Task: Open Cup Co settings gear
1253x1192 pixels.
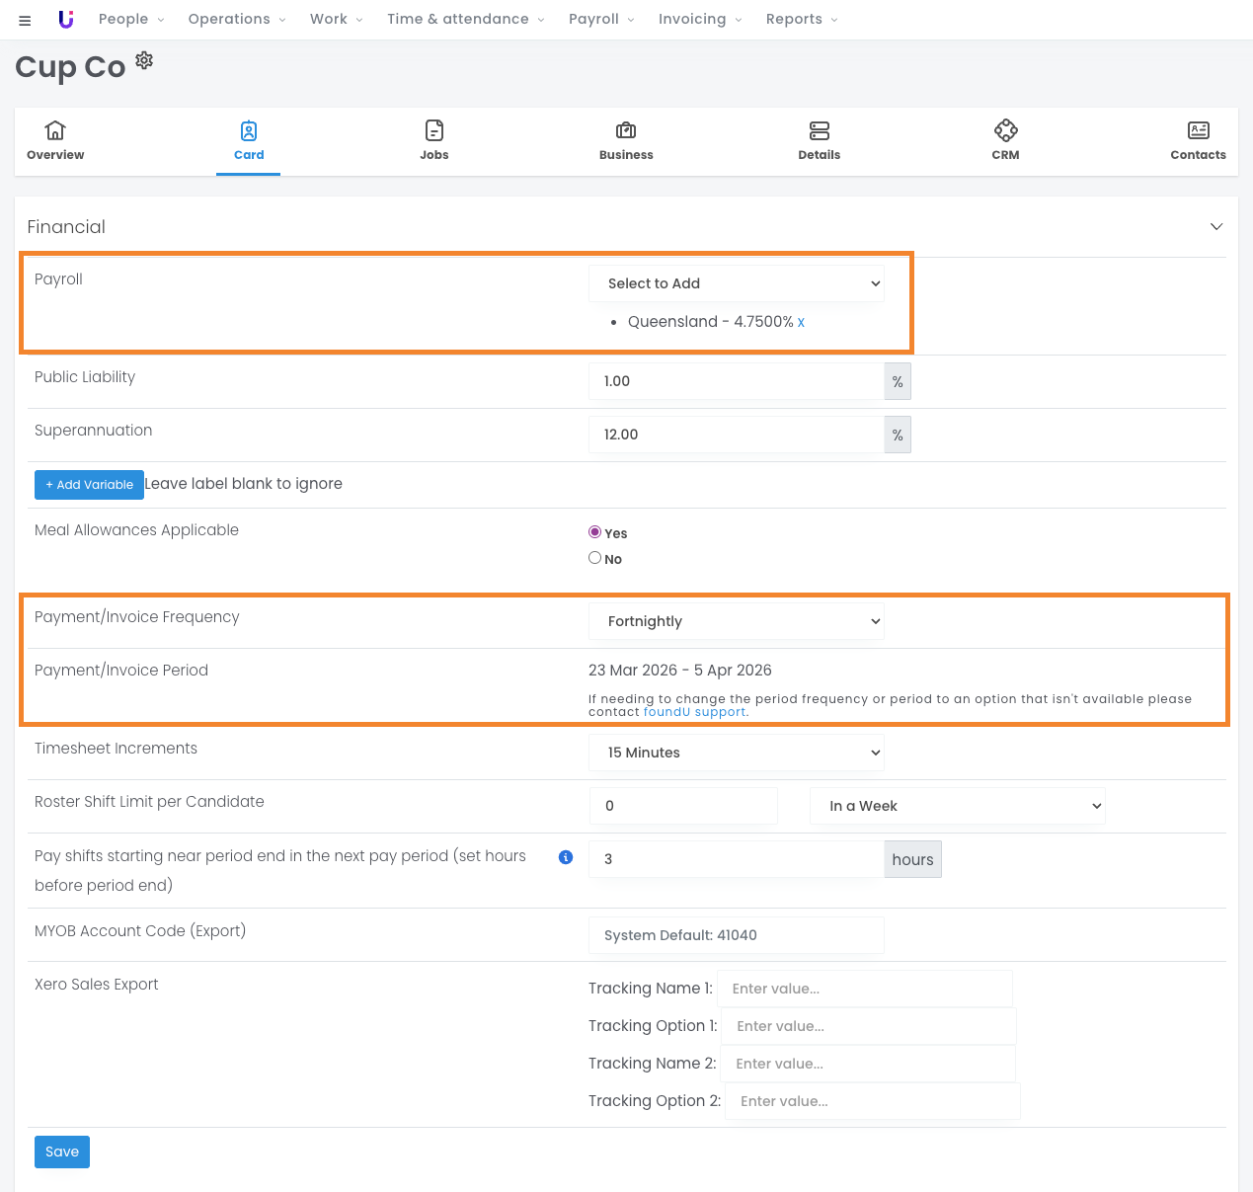Action: 144,60
